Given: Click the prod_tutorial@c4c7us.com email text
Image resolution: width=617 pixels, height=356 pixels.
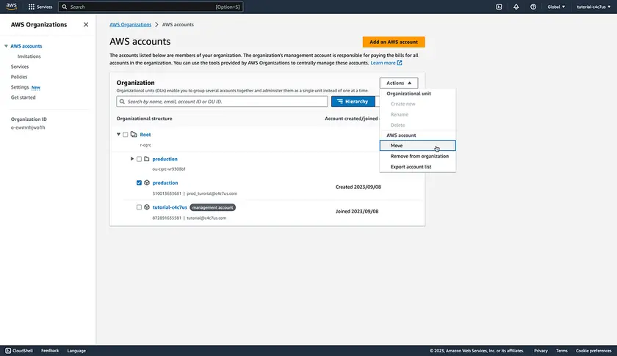Looking at the screenshot, I should pyautogui.click(x=212, y=193).
